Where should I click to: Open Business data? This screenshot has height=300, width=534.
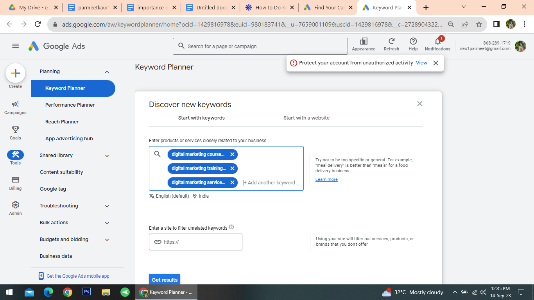click(56, 256)
